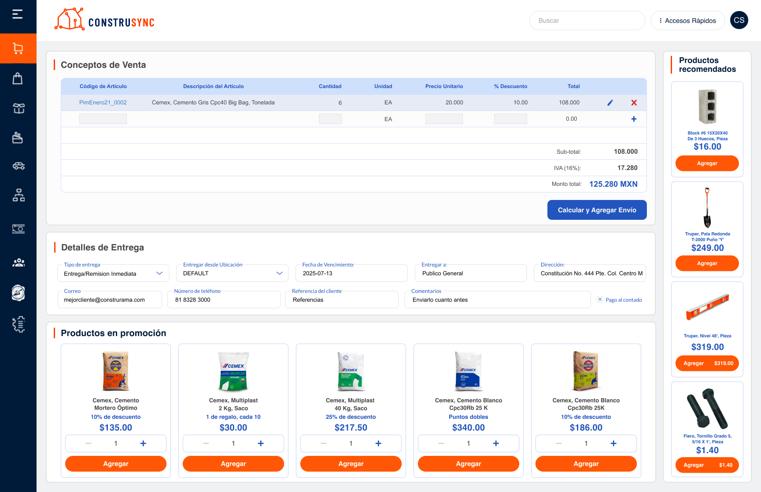Open the CS user avatar menu
Viewport: 761px width, 492px height.
click(x=739, y=20)
